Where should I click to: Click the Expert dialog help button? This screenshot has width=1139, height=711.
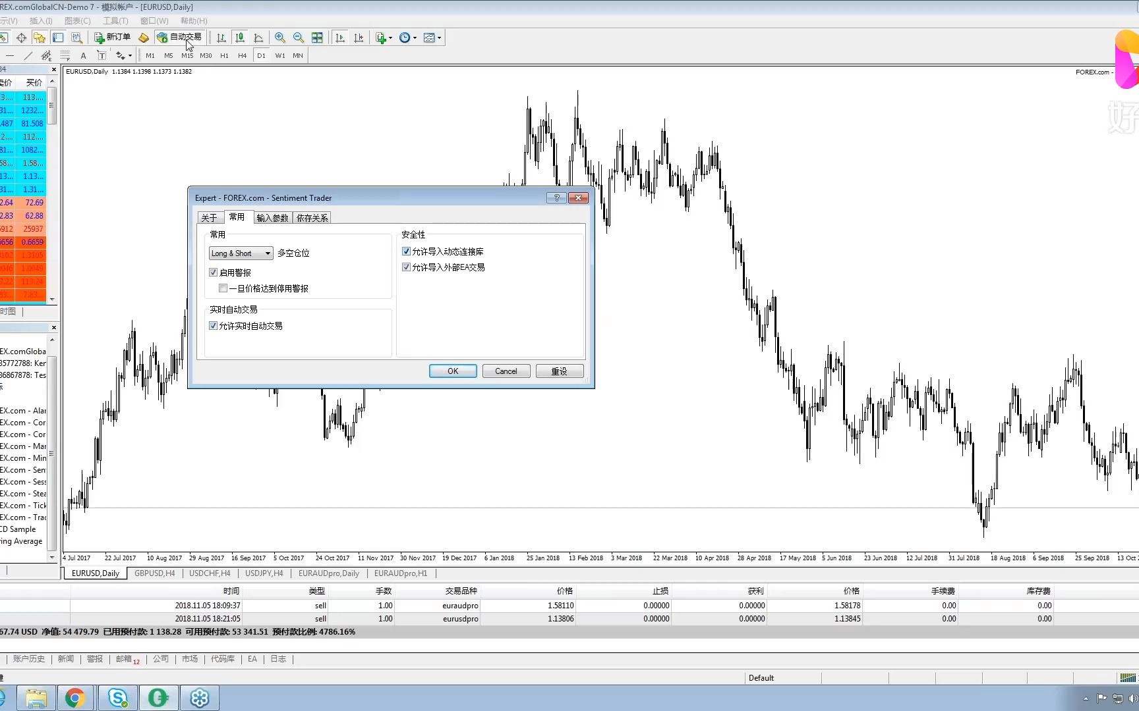pos(556,197)
